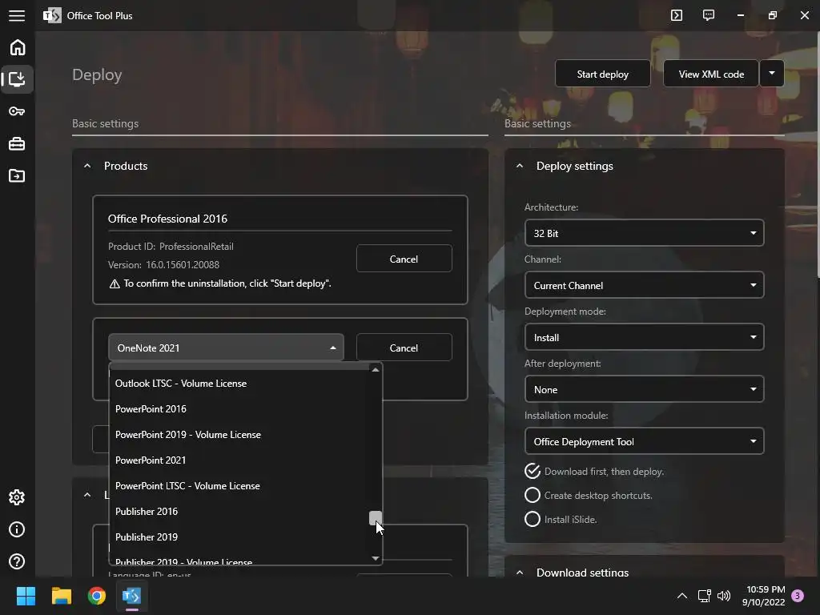Collapse the Products section chevron
This screenshot has height=615, width=820.
click(87, 166)
